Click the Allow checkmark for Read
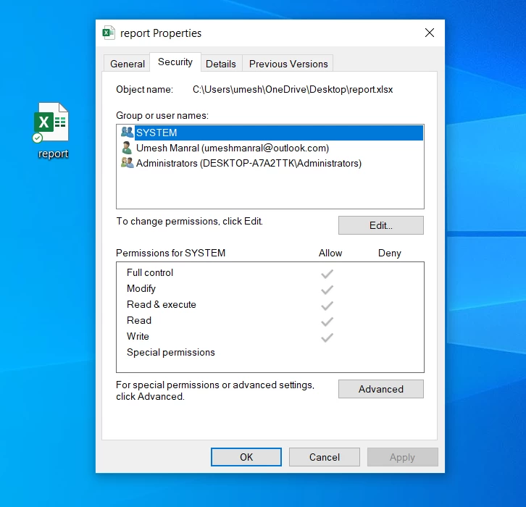526x507 pixels. point(327,322)
